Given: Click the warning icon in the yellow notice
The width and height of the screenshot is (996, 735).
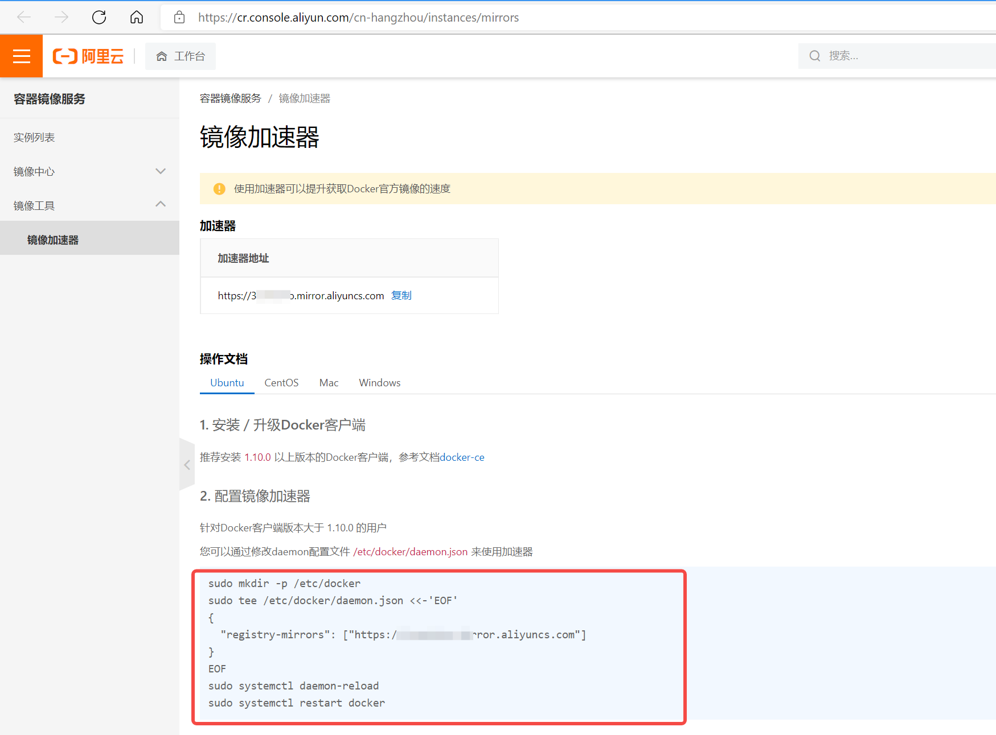Looking at the screenshot, I should click(219, 189).
